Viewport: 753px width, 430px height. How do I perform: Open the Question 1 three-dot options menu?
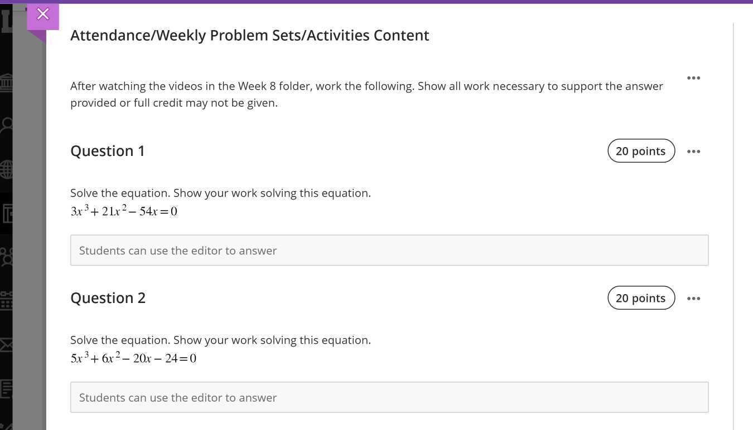coord(693,152)
